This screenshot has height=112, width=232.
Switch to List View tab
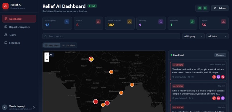69,46
